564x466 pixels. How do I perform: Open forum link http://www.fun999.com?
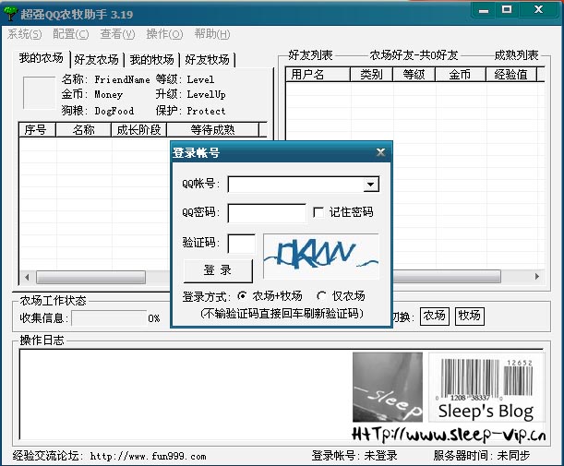coord(148,456)
